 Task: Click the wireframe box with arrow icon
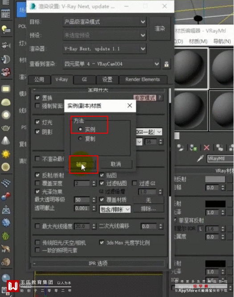pos(6,210)
